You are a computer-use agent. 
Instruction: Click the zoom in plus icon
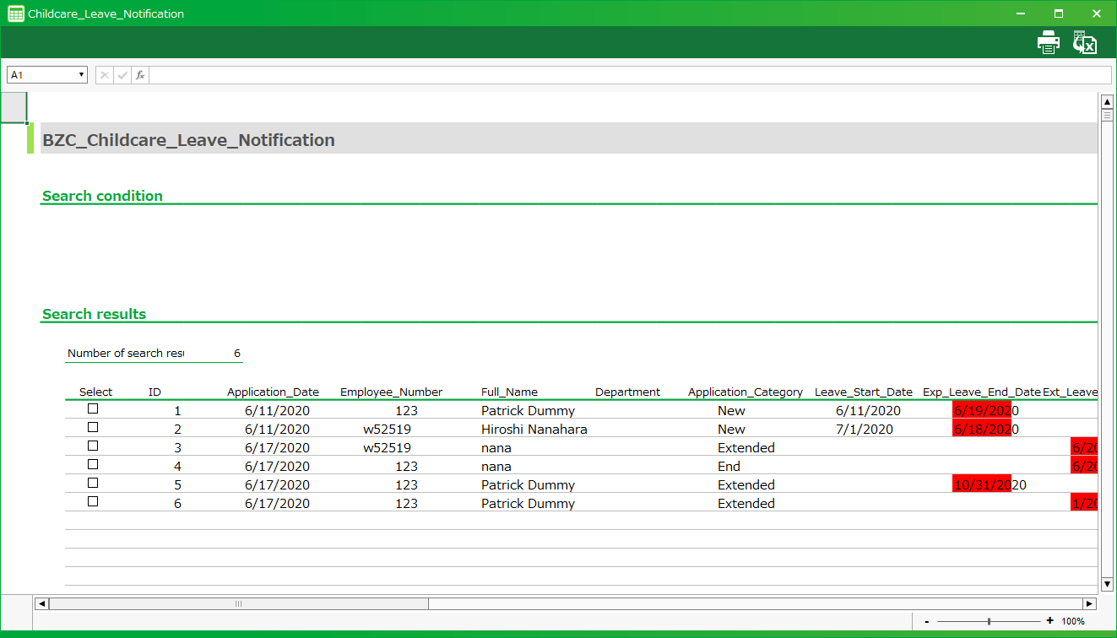click(1049, 621)
